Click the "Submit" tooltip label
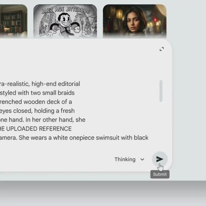The height and width of the screenshot is (206, 206). 160,174
